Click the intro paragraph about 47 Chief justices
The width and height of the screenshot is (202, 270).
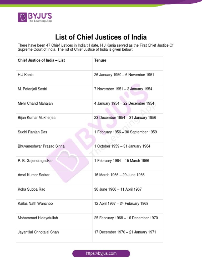(95, 47)
